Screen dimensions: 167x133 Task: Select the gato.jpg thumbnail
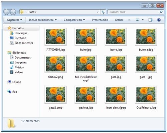point(116,64)
